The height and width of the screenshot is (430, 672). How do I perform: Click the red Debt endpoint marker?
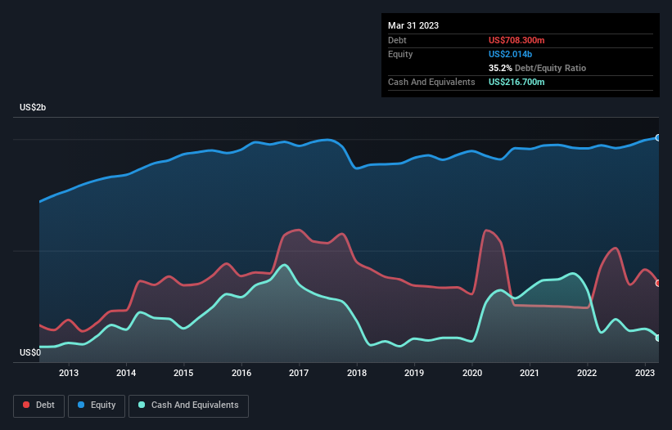(x=658, y=283)
